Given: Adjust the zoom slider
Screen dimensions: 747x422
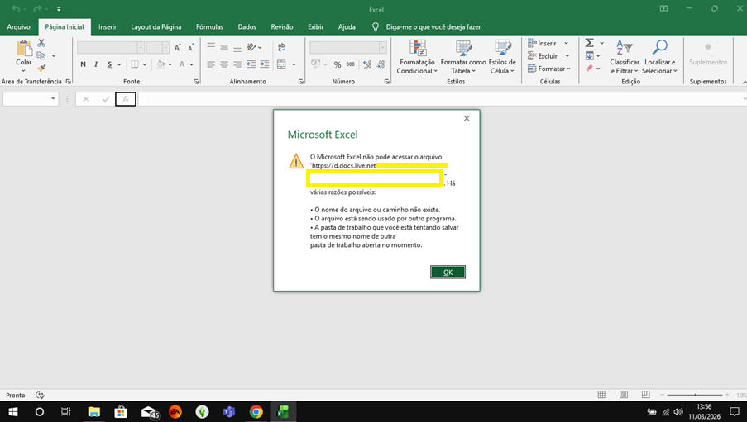Looking at the screenshot, I should [695, 395].
